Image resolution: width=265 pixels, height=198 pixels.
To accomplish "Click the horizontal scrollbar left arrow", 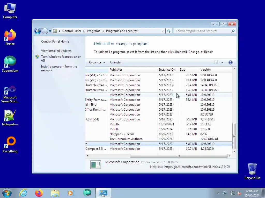I will click(x=87, y=156).
